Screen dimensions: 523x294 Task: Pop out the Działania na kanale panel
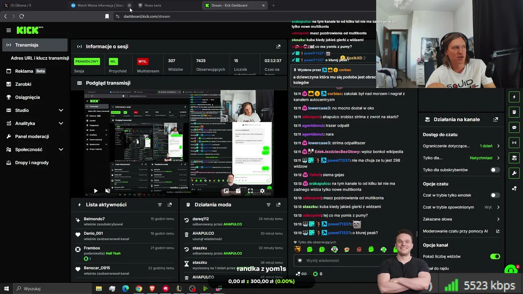pos(496,120)
